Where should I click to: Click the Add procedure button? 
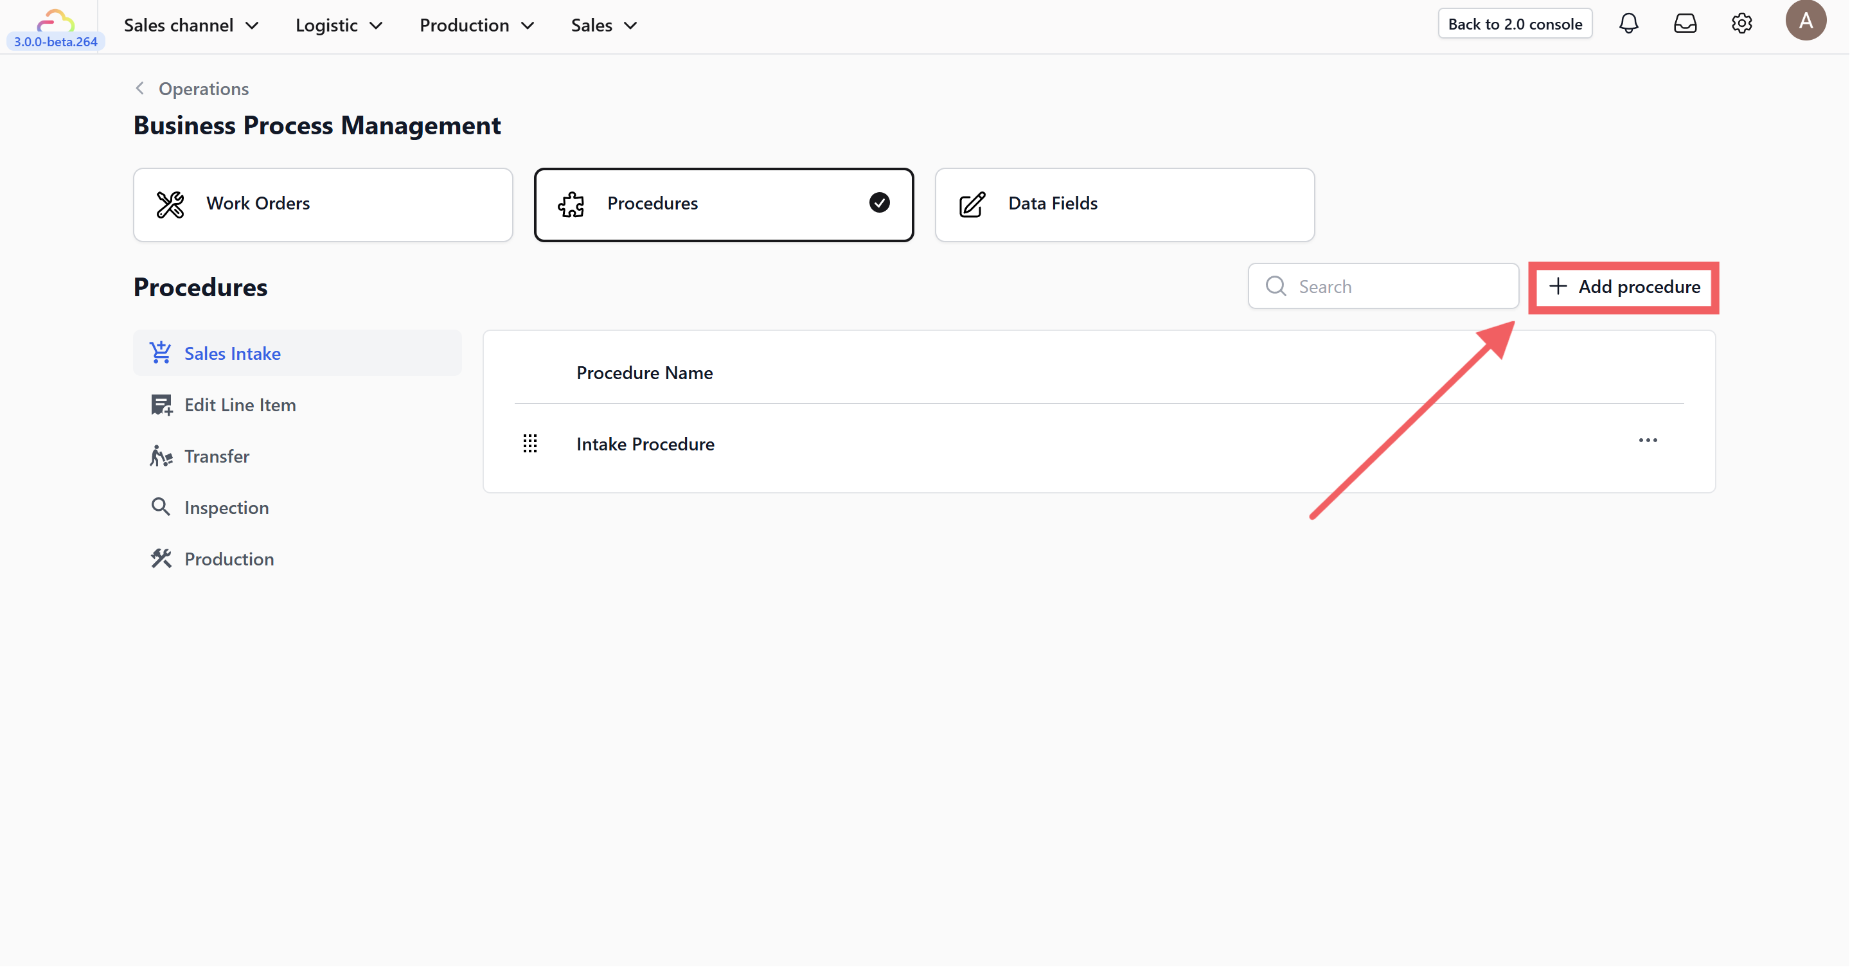click(1624, 287)
